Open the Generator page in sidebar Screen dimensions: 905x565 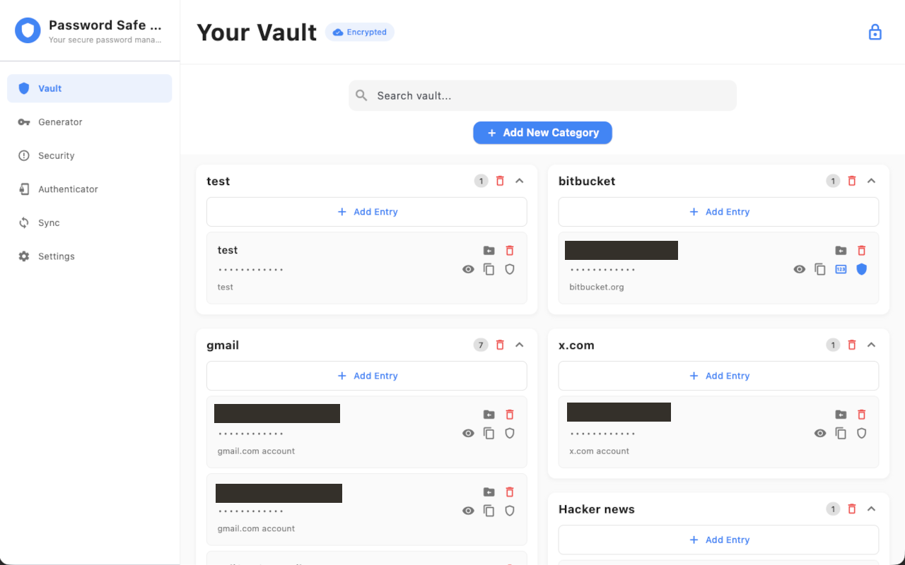(90, 122)
